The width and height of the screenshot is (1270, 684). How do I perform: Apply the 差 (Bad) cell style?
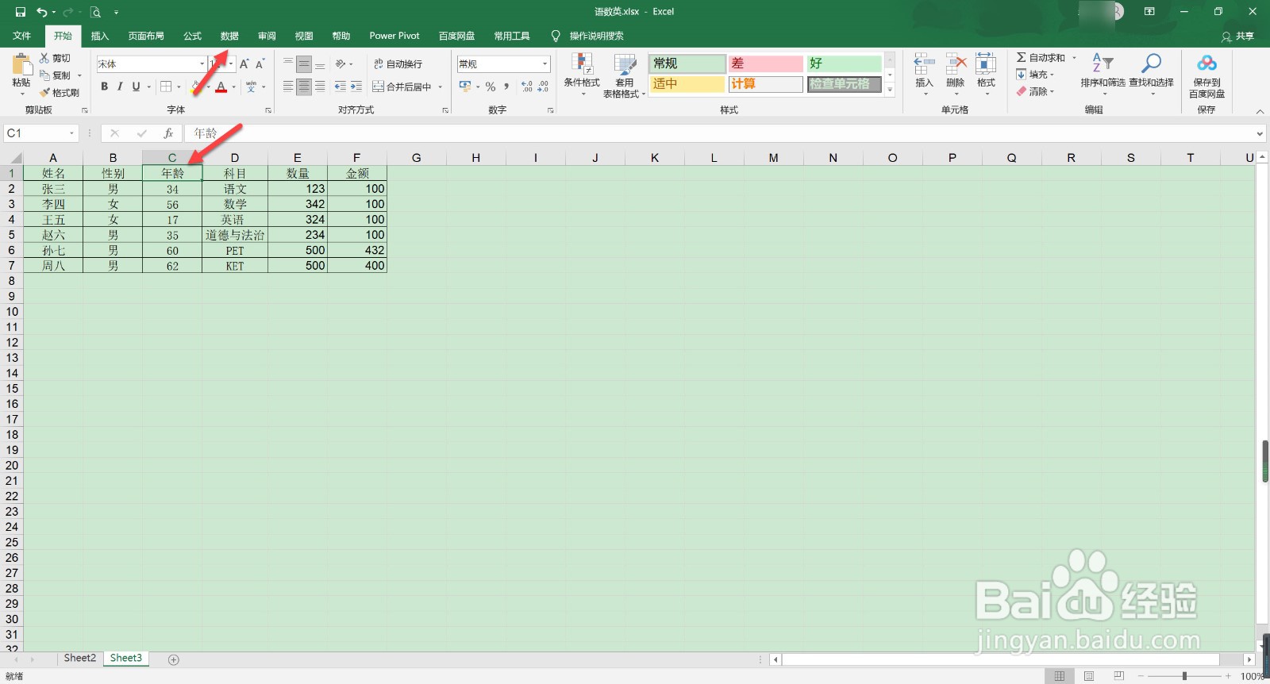(766, 63)
